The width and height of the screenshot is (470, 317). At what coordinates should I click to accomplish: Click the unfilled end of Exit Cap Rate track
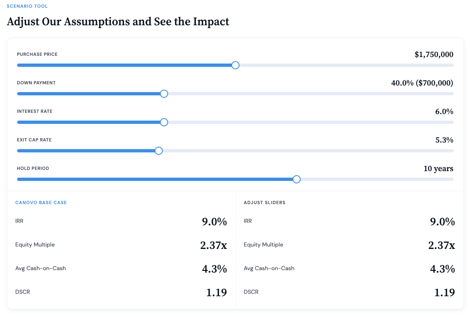[449, 151]
